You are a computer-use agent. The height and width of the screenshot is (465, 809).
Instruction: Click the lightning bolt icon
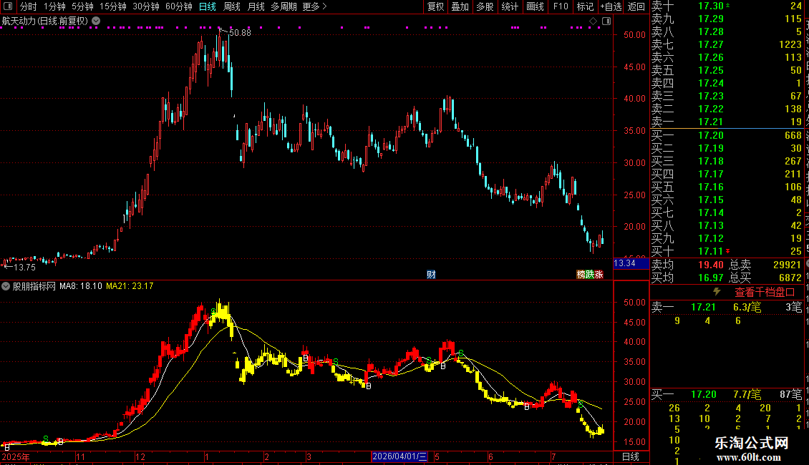pyautogui.click(x=717, y=292)
